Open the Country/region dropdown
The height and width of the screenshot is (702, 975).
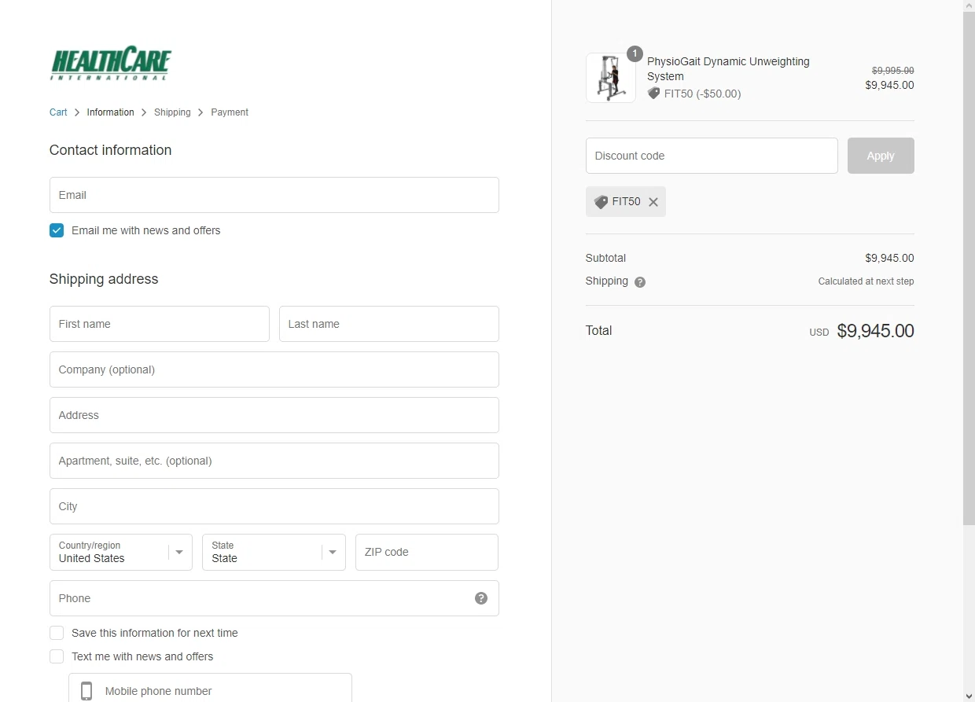point(121,552)
